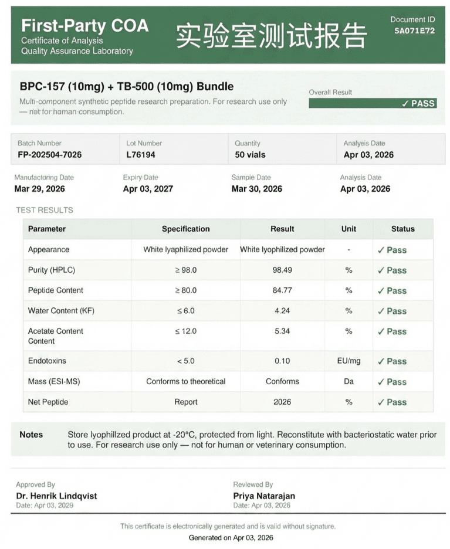Click lot number L76194

coord(141,155)
